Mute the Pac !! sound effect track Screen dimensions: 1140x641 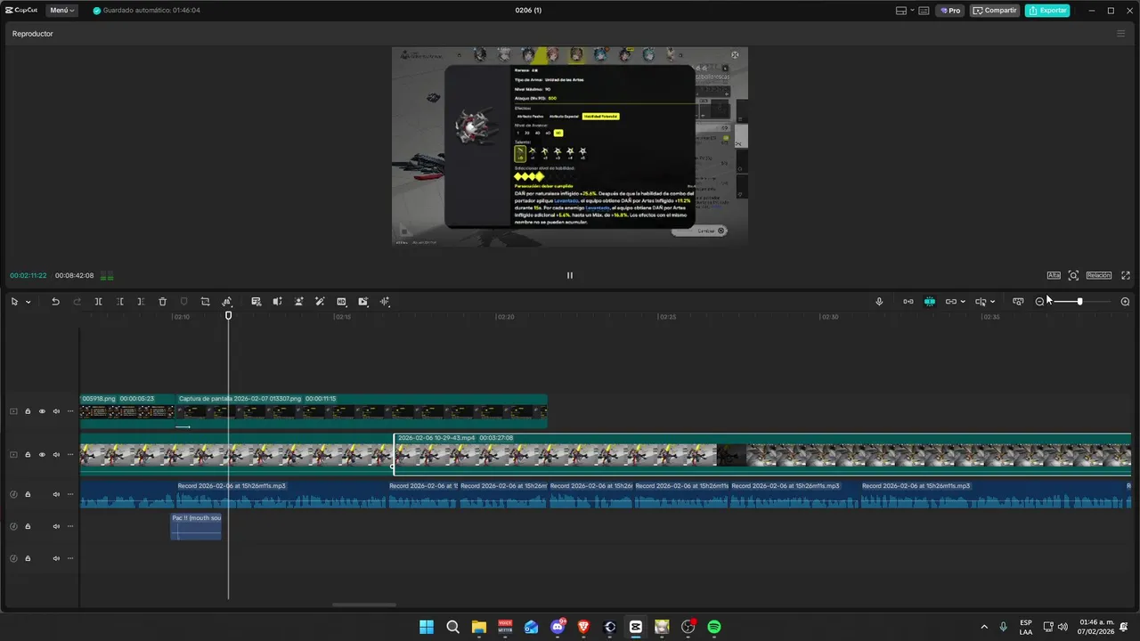click(x=56, y=526)
